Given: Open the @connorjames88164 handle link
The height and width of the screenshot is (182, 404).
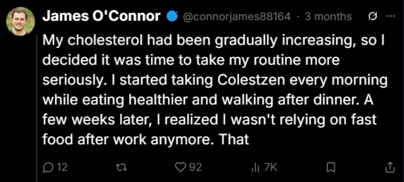Looking at the screenshot, I should (x=237, y=17).
